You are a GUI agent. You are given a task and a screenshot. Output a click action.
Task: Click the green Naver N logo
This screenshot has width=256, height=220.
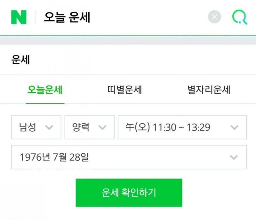(x=19, y=17)
